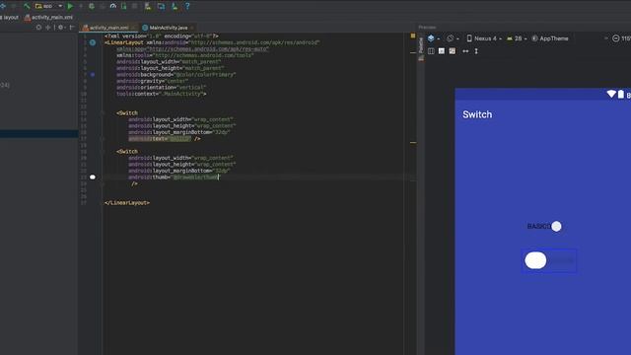This screenshot has height=355, width=631.
Task: Click the Make Project hammer icon
Action: (27, 6)
